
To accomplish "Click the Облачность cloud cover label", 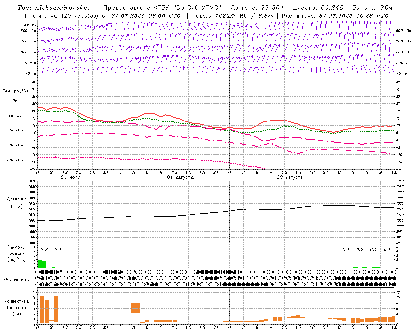I will pos(16,280).
